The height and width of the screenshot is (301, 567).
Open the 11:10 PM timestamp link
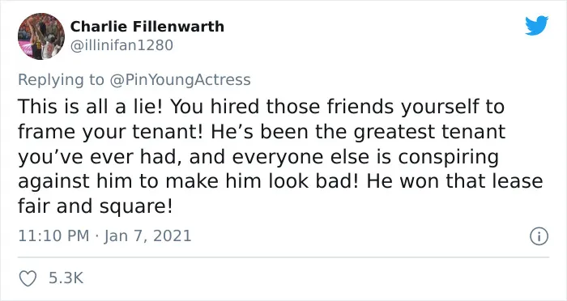click(x=53, y=236)
